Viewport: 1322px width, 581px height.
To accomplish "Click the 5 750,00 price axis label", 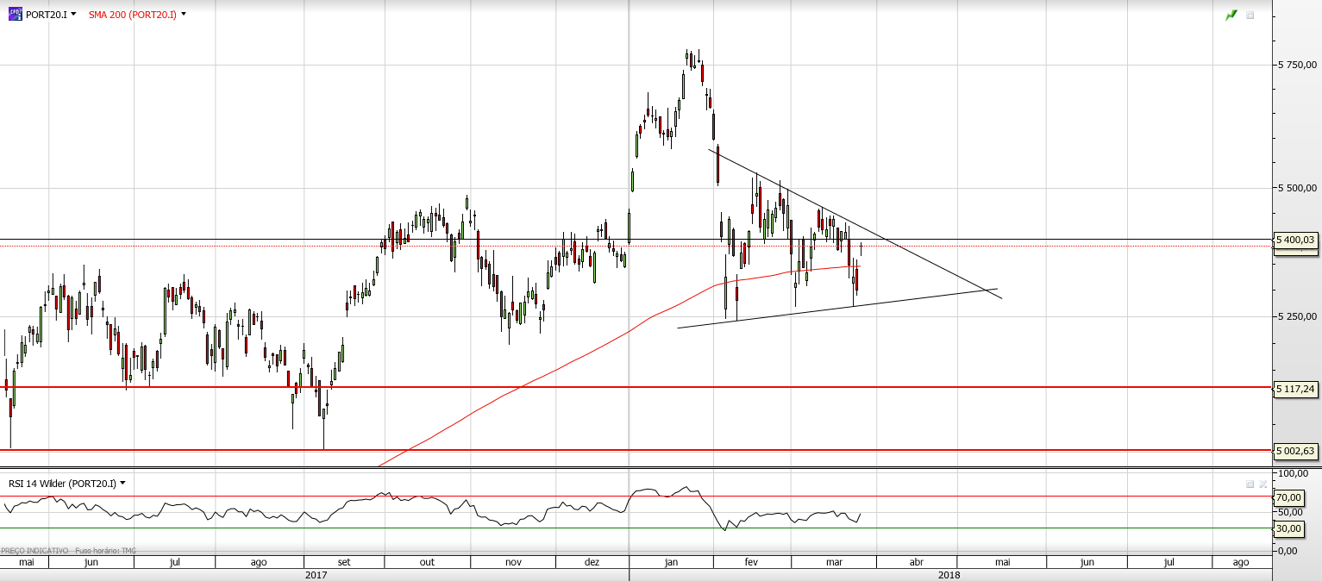I will [1298, 65].
